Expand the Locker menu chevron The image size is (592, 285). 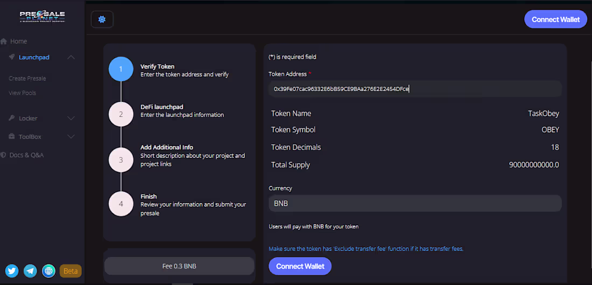click(71, 118)
